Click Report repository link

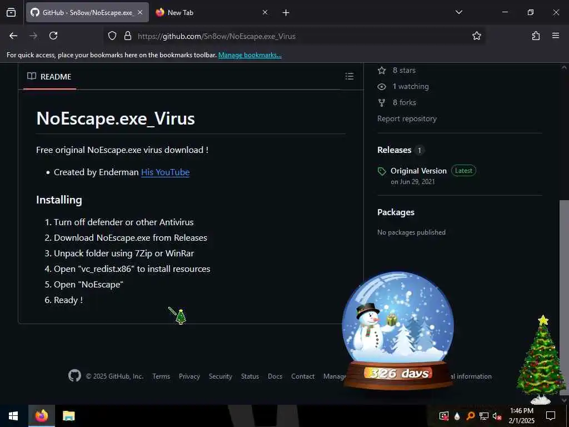click(x=407, y=119)
